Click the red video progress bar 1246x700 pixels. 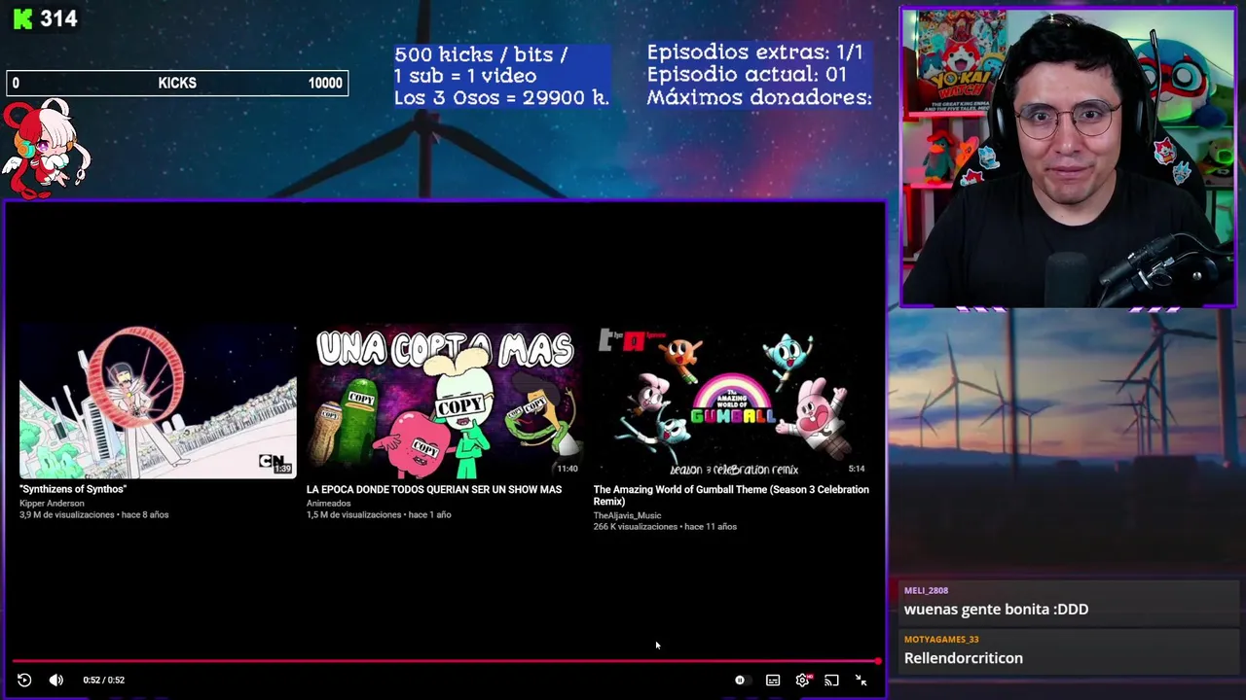point(445,661)
